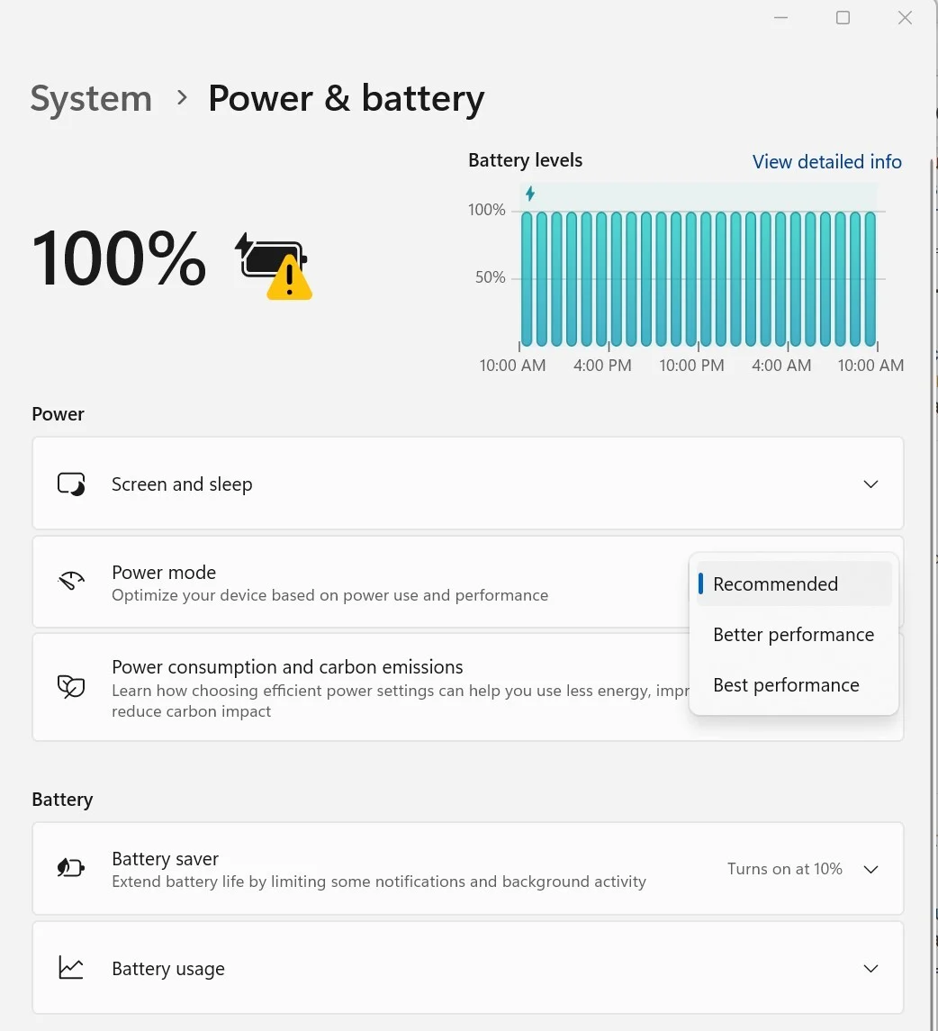Viewport: 938px width, 1031px height.
Task: Open View detailed info link
Action: click(826, 162)
